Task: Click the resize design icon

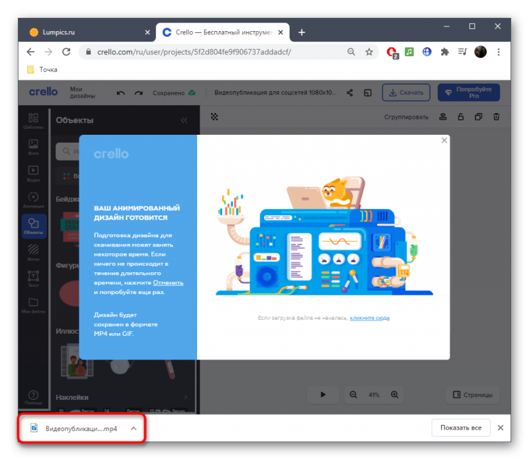Action: (368, 93)
